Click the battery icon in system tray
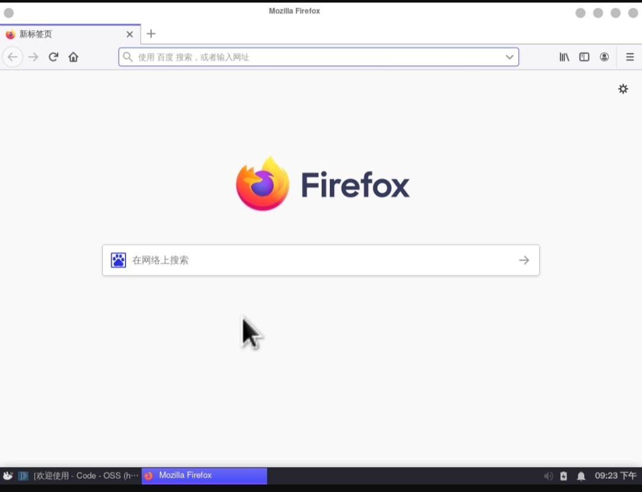This screenshot has height=492, width=642. click(x=564, y=475)
